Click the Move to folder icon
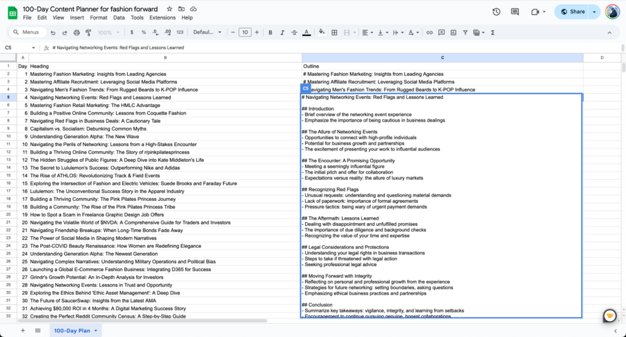This screenshot has height=337, width=626. 181,9
